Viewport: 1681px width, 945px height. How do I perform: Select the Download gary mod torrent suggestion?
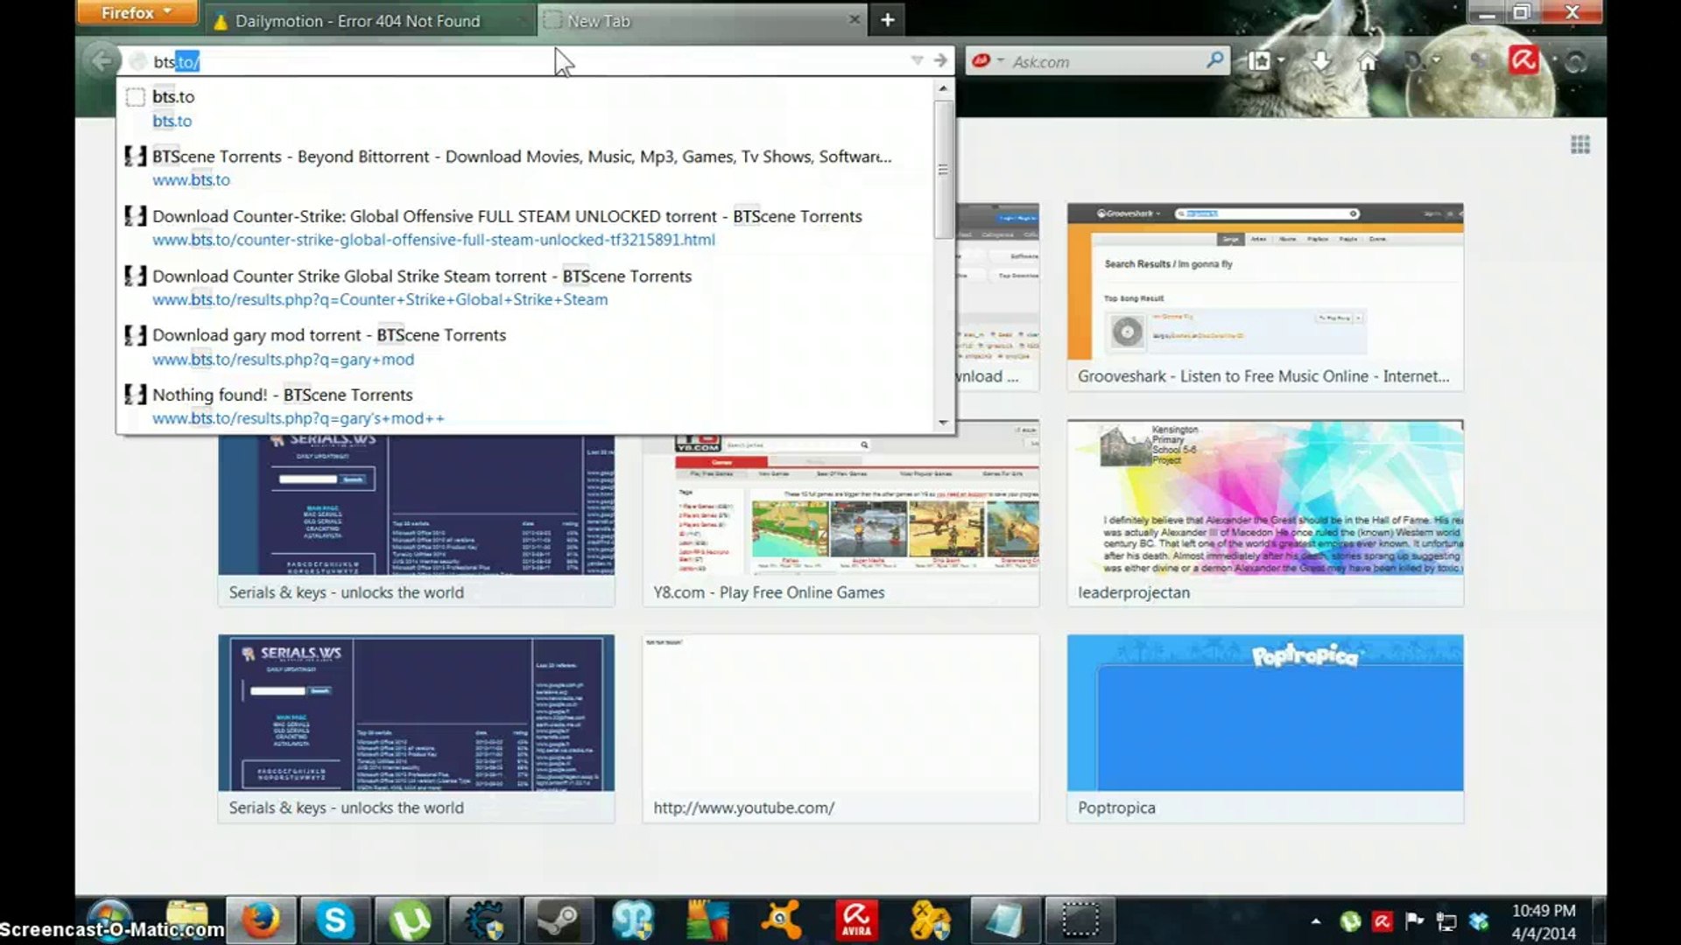tap(328, 346)
